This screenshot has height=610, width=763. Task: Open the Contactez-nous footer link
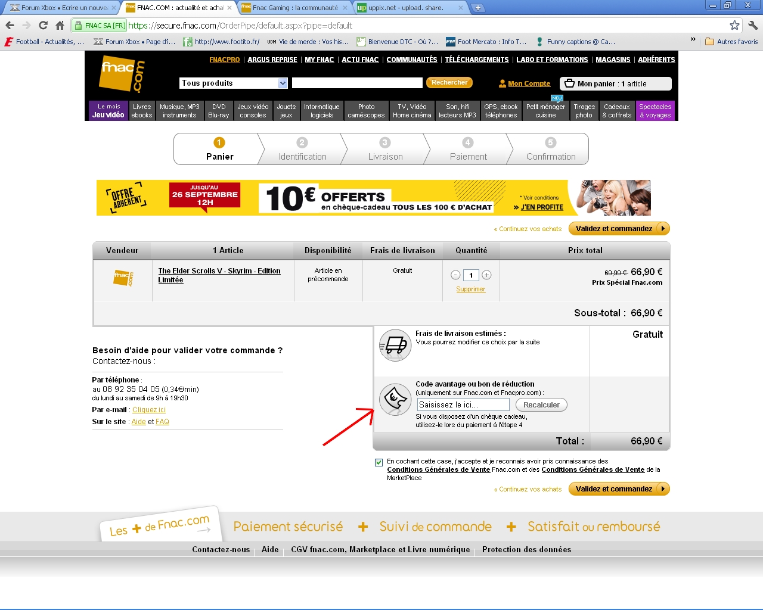[x=221, y=550]
